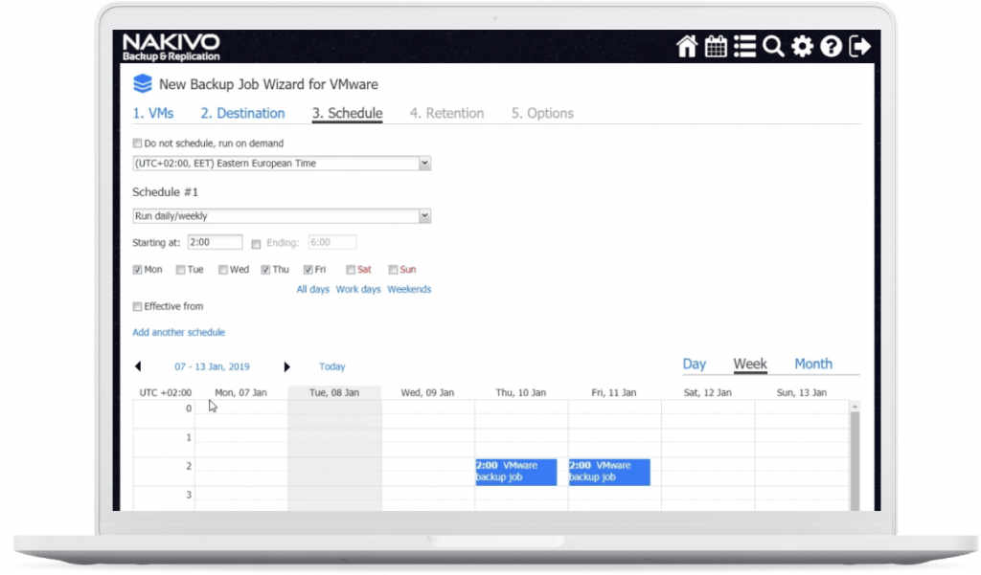Image resolution: width=981 pixels, height=575 pixels.
Task: Click the Starting at time field
Action: 215,242
